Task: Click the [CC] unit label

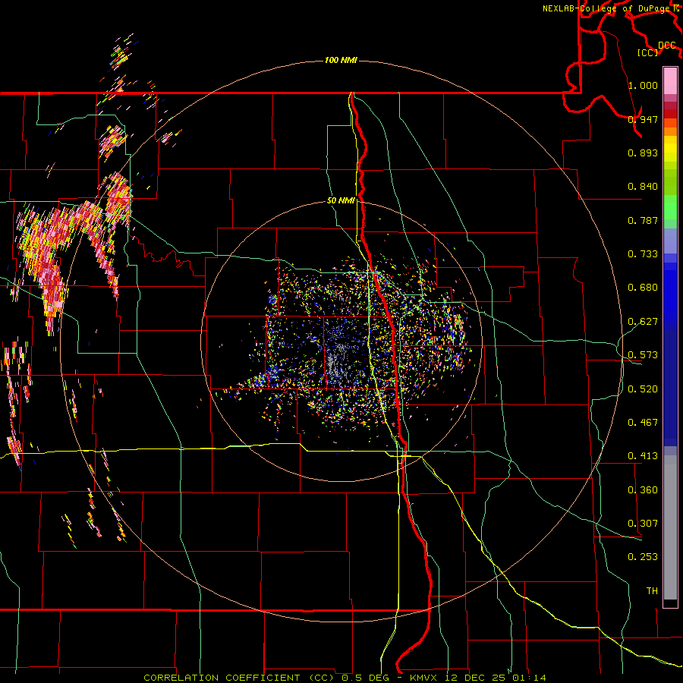Action: pos(648,52)
